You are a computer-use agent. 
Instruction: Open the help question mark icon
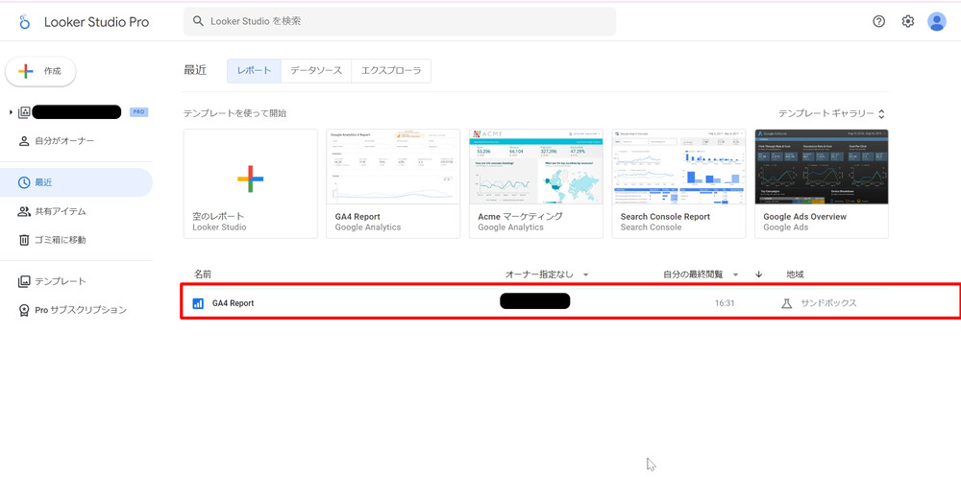tap(879, 21)
